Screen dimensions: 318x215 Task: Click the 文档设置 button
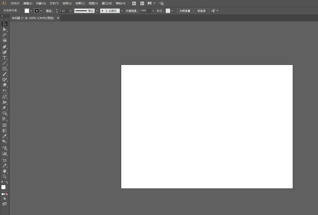(184, 11)
